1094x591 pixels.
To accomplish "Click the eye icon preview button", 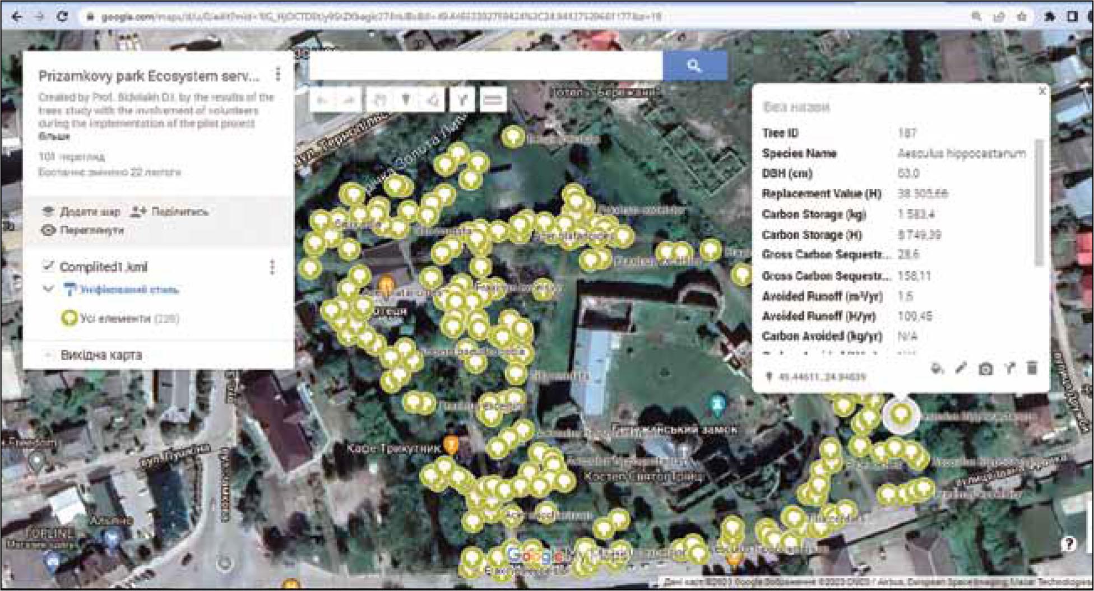I will (x=49, y=230).
